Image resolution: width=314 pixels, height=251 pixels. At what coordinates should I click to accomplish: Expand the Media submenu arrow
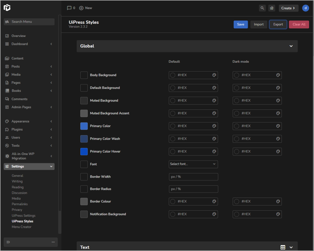(51, 75)
